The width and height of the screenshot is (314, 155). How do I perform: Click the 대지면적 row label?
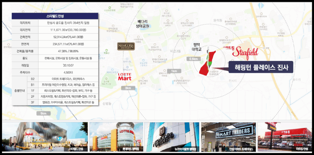(25, 30)
